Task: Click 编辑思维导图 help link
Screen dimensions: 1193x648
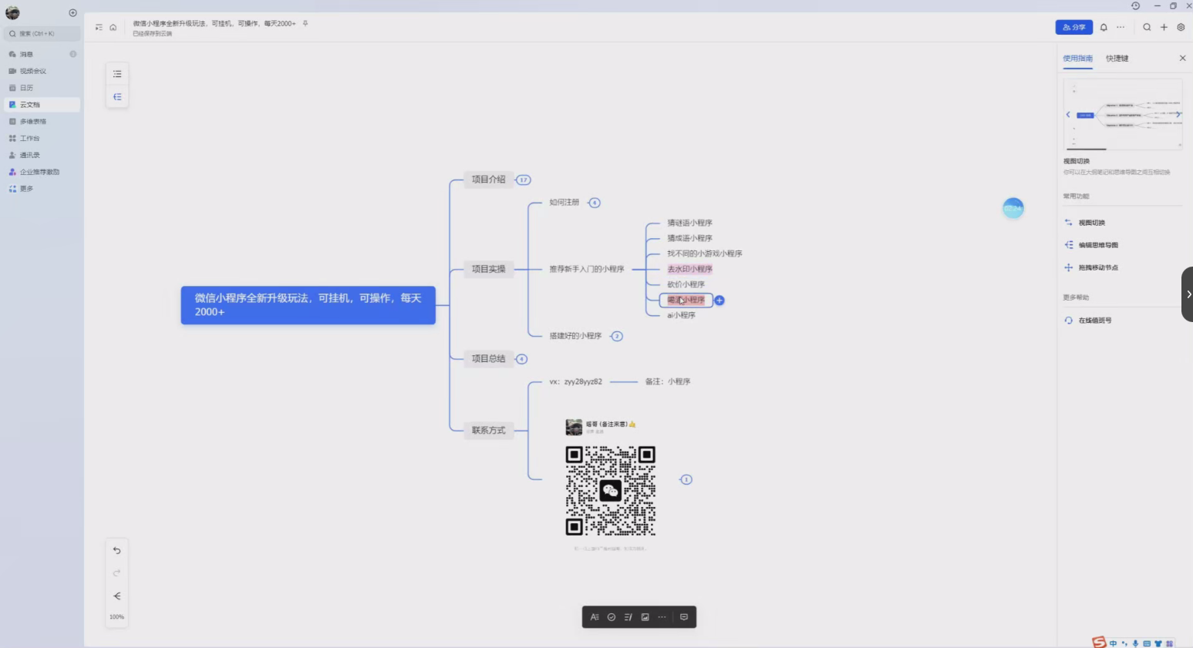Action: coord(1098,245)
